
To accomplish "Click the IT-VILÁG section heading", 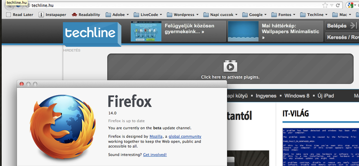I will click(296, 114).
